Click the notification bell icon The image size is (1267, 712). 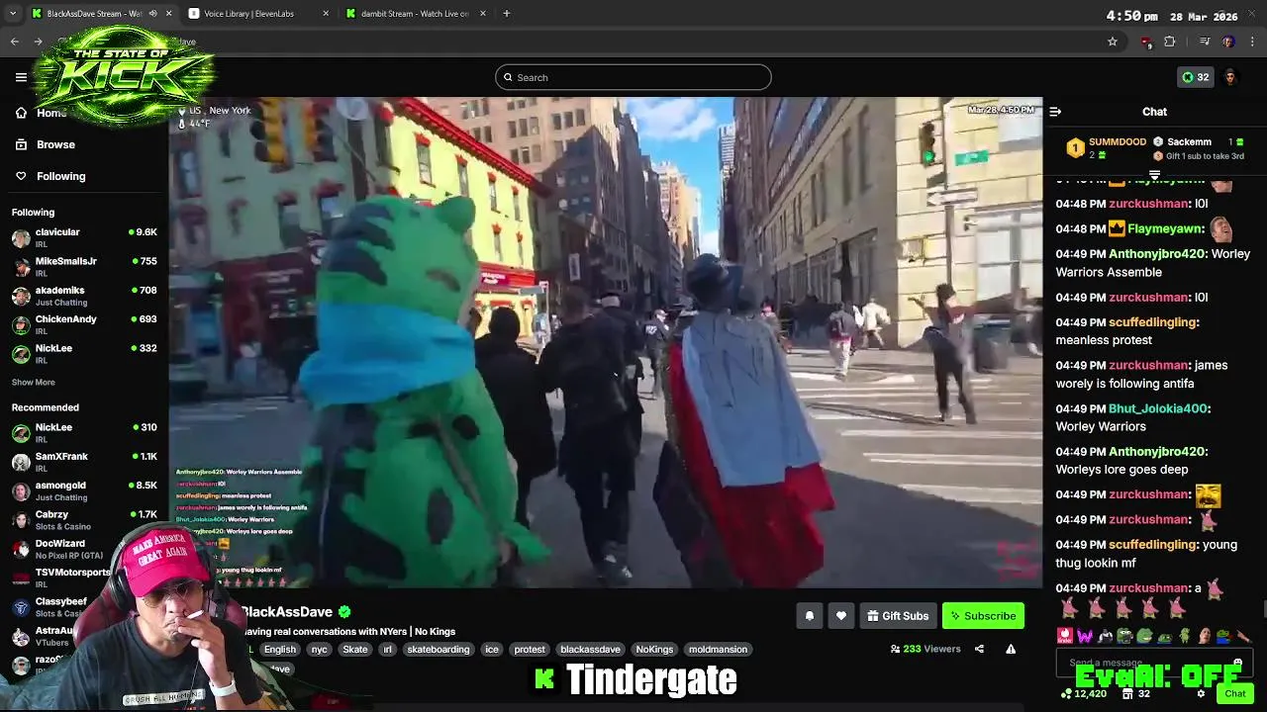point(809,616)
